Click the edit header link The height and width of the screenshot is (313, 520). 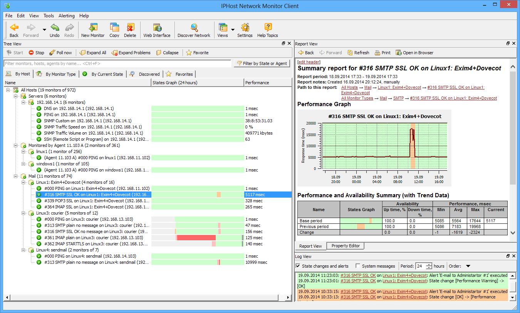tap(309, 62)
